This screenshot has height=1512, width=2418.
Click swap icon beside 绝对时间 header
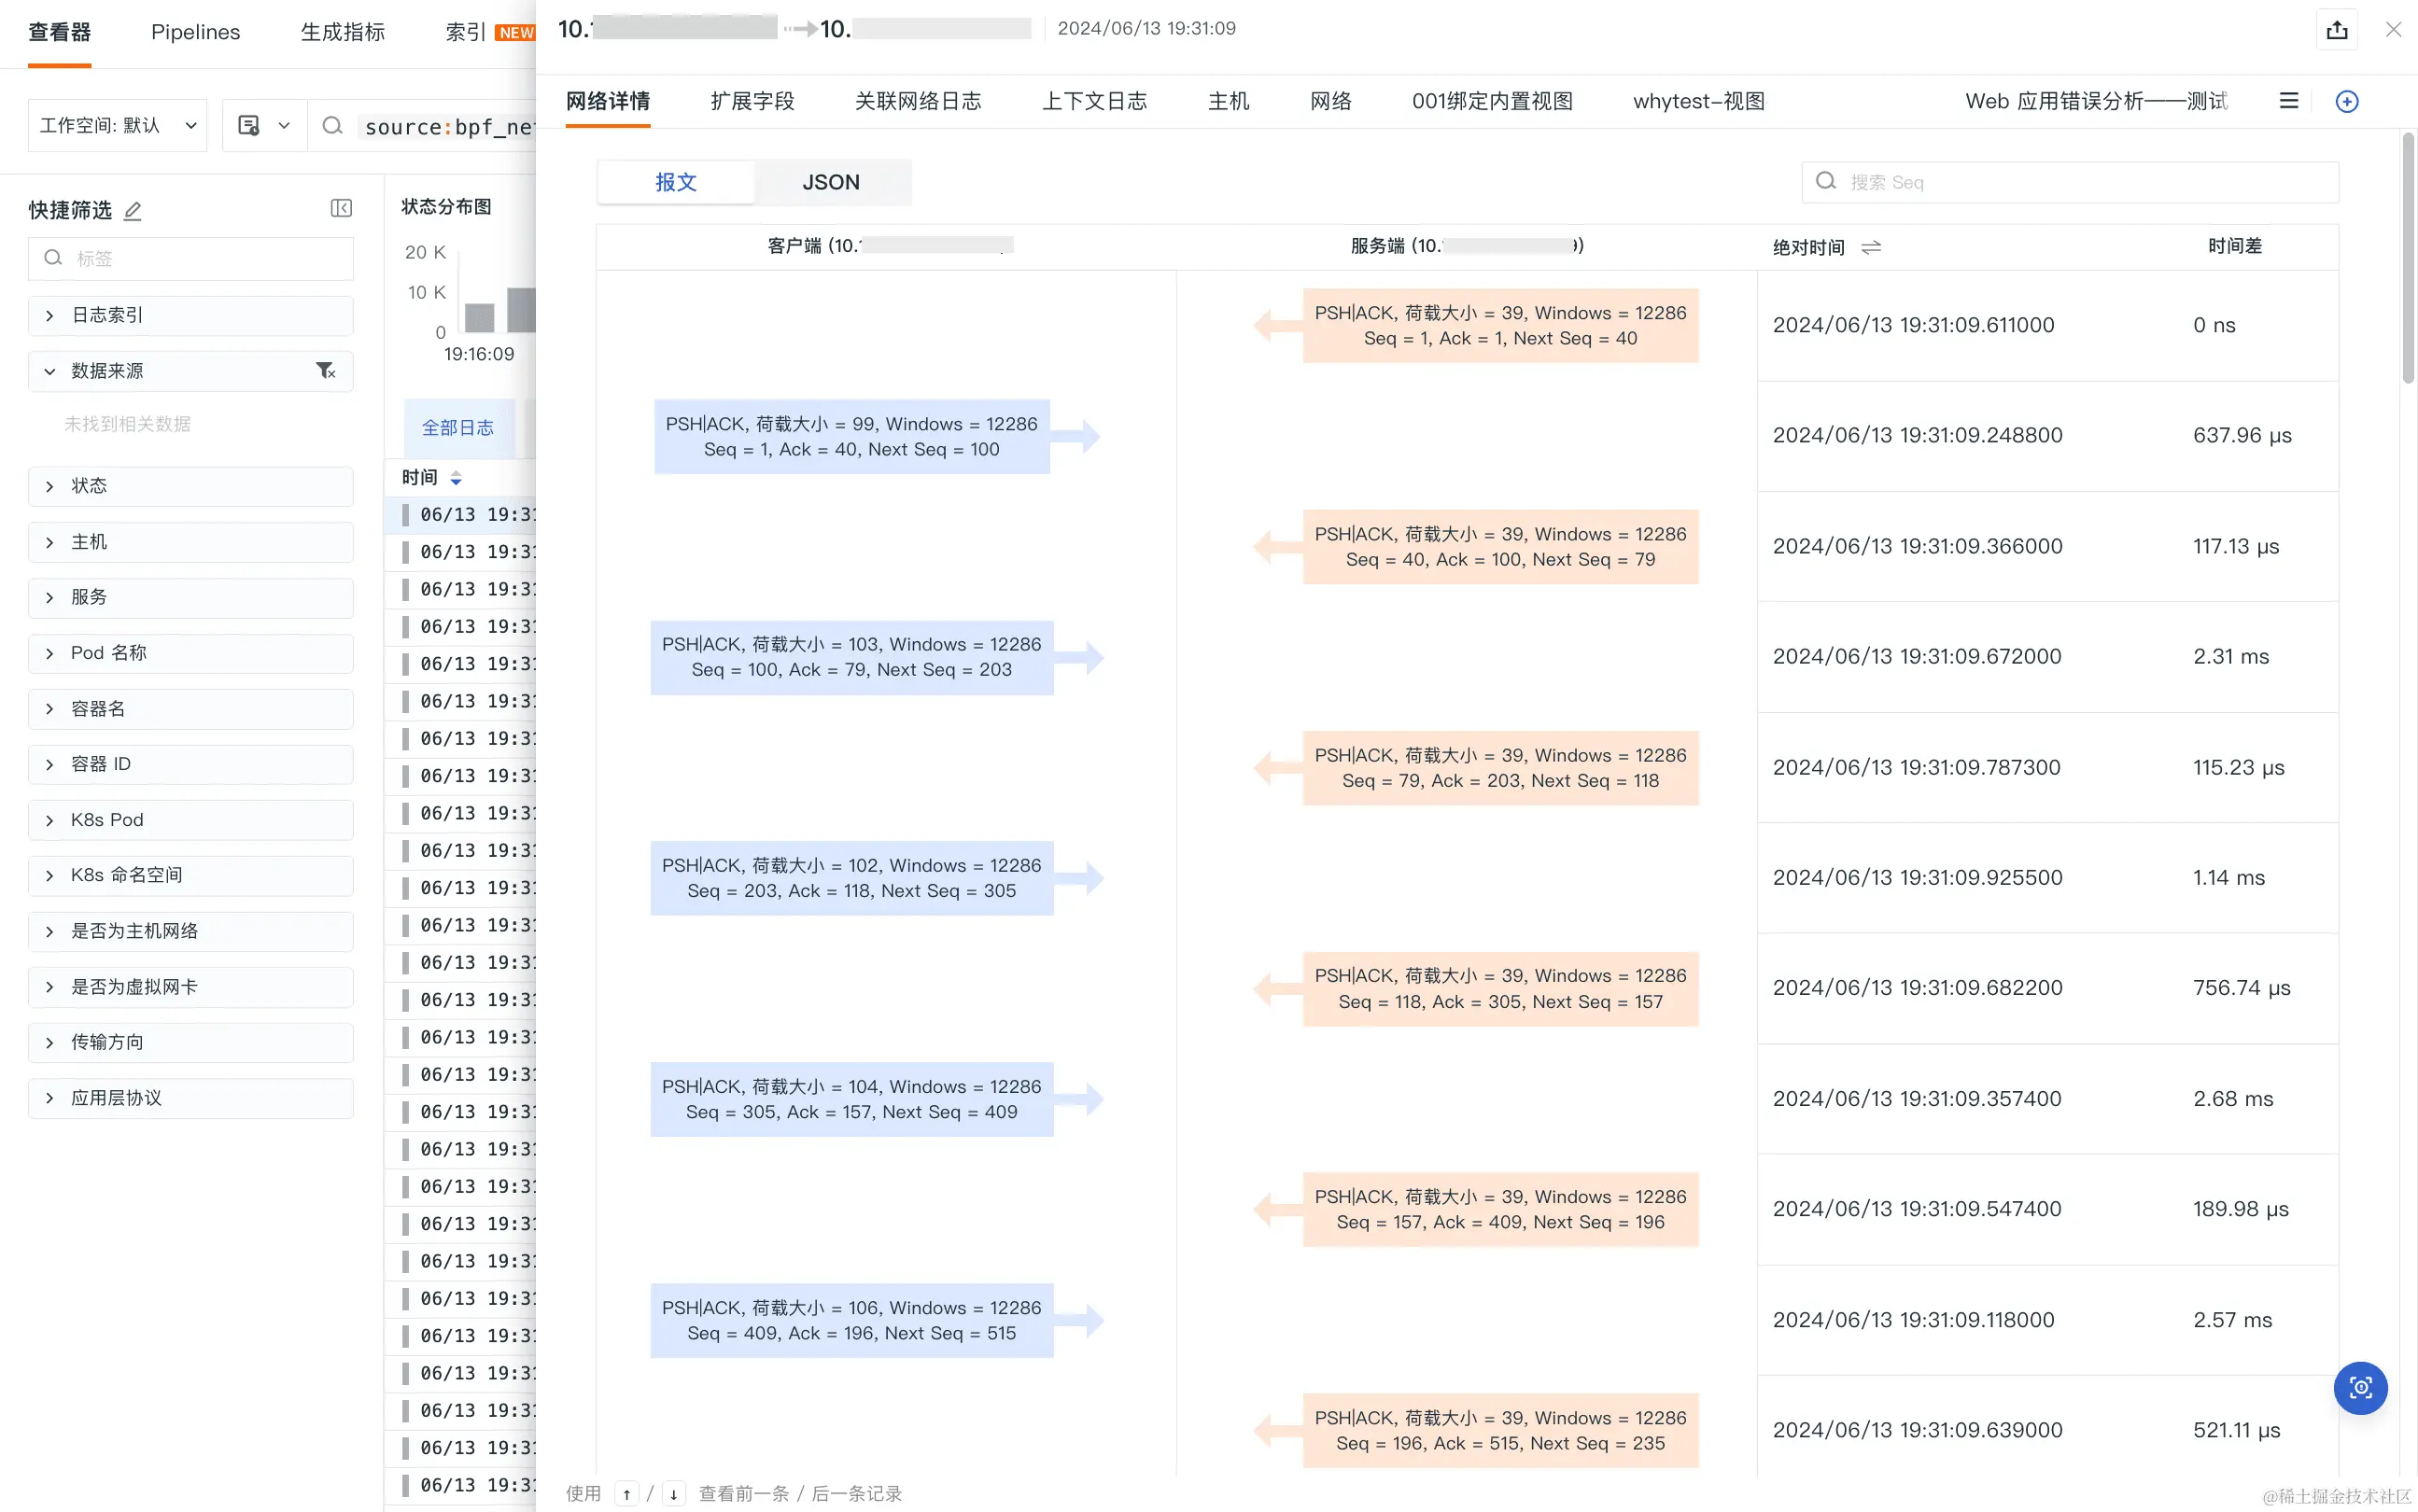1871,247
